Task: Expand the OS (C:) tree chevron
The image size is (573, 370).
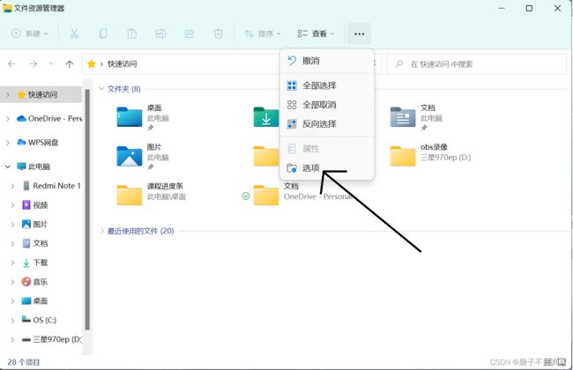Action: pos(12,321)
